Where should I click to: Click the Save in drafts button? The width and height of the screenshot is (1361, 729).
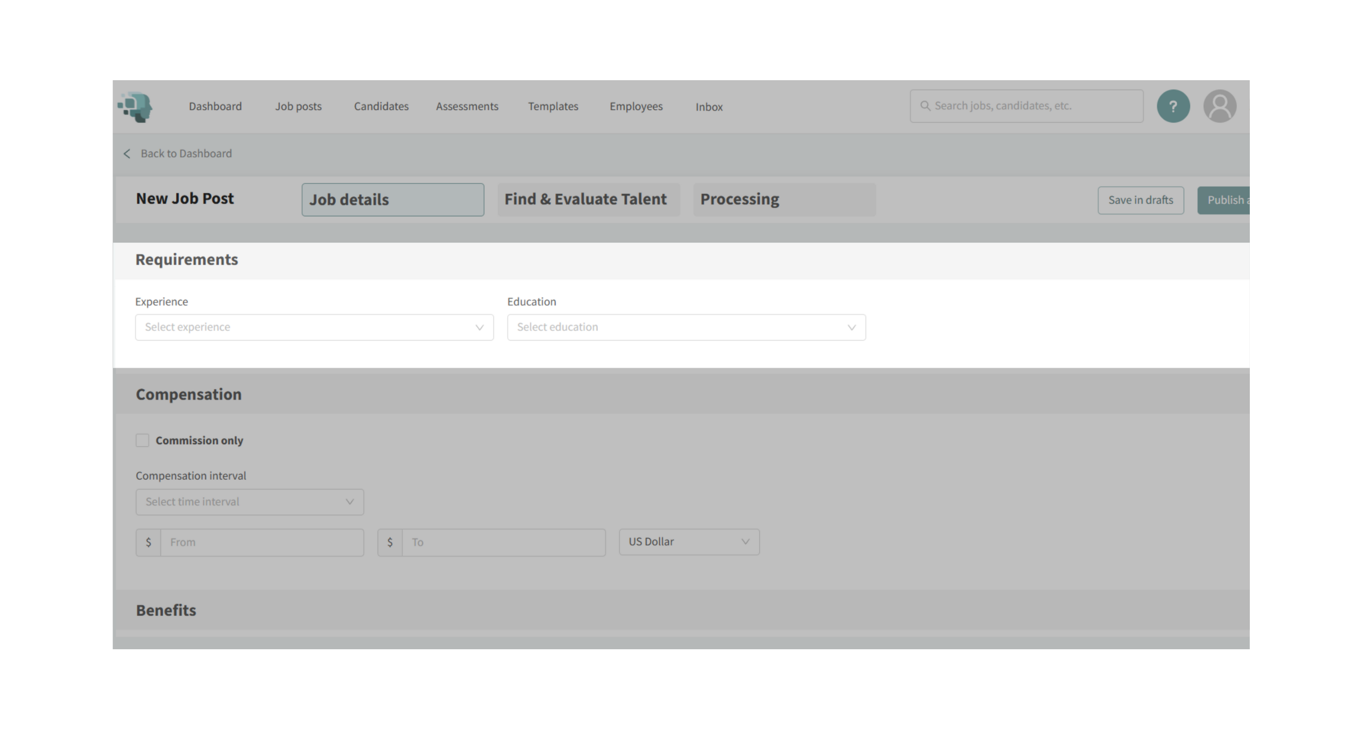(x=1140, y=200)
